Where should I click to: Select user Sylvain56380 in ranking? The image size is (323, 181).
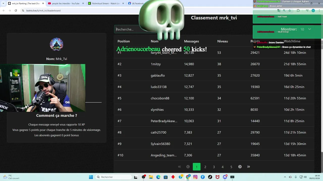click(160, 144)
